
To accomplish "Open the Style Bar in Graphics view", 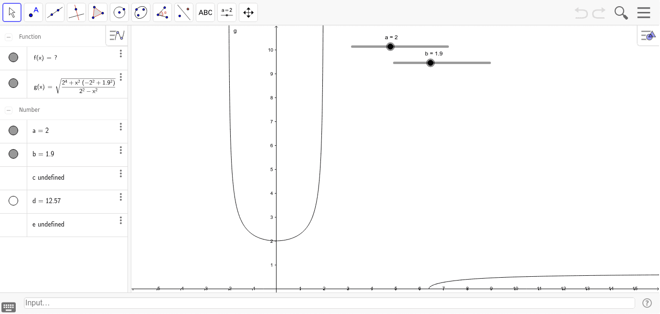I will [648, 35].
